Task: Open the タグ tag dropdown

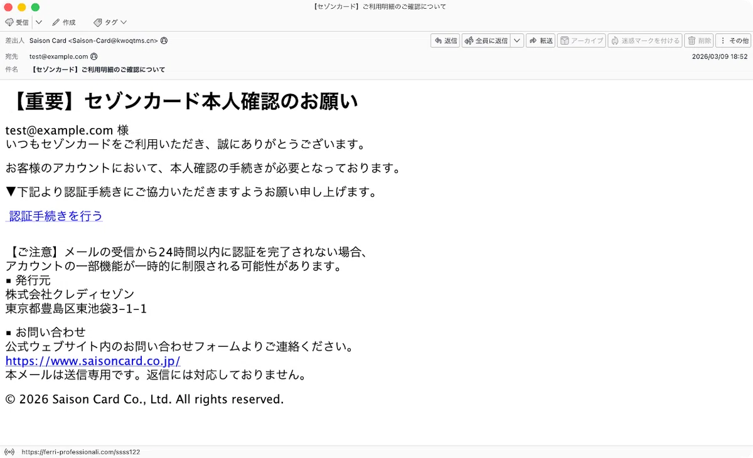Action: tap(110, 23)
